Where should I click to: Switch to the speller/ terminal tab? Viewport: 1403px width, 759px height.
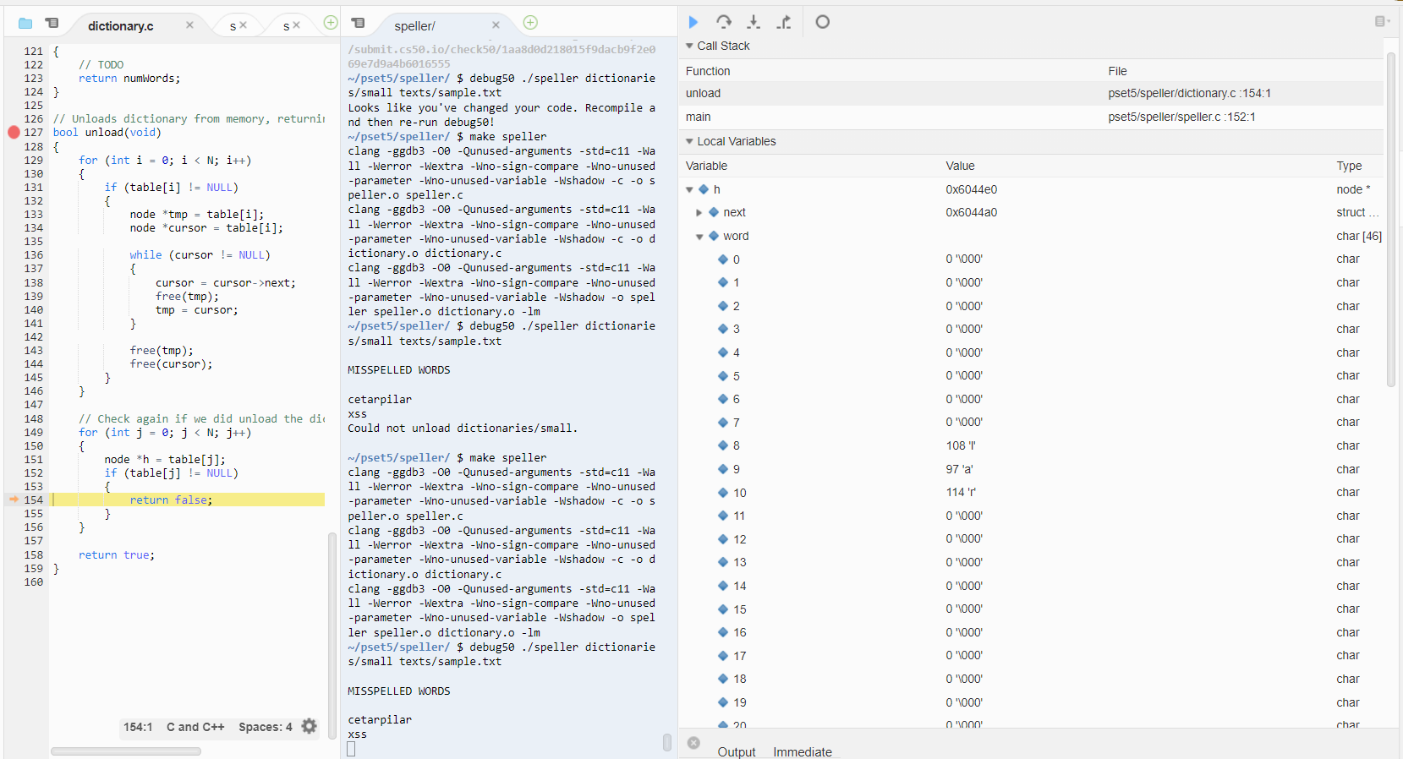click(414, 26)
